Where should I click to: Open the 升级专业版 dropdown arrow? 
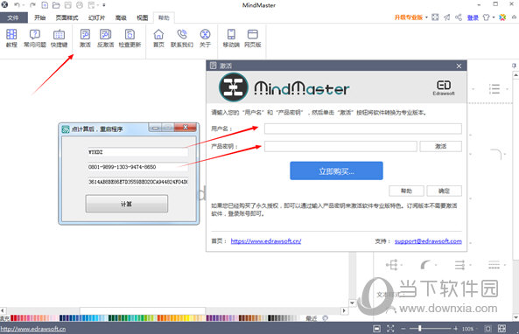[x=426, y=17]
